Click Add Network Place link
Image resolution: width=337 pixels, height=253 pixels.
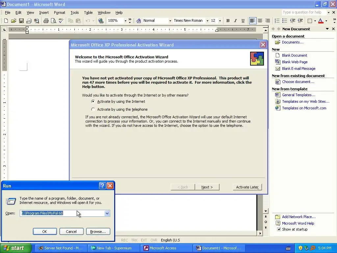(x=299, y=217)
